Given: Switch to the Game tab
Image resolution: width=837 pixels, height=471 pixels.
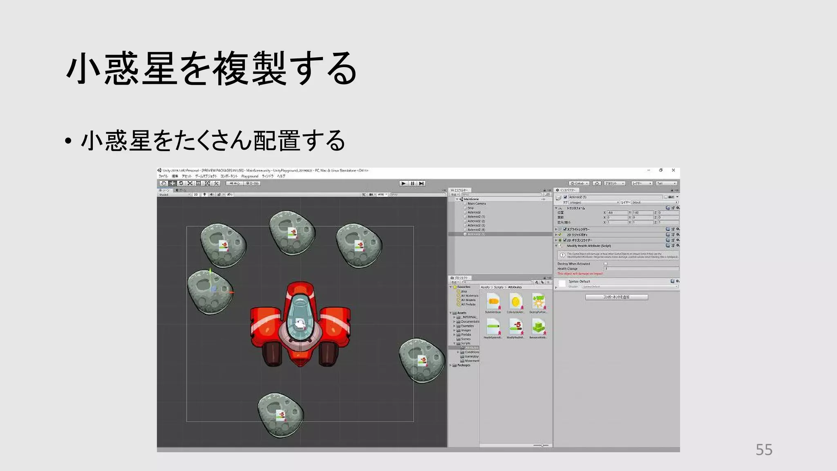Looking at the screenshot, I should click(181, 190).
